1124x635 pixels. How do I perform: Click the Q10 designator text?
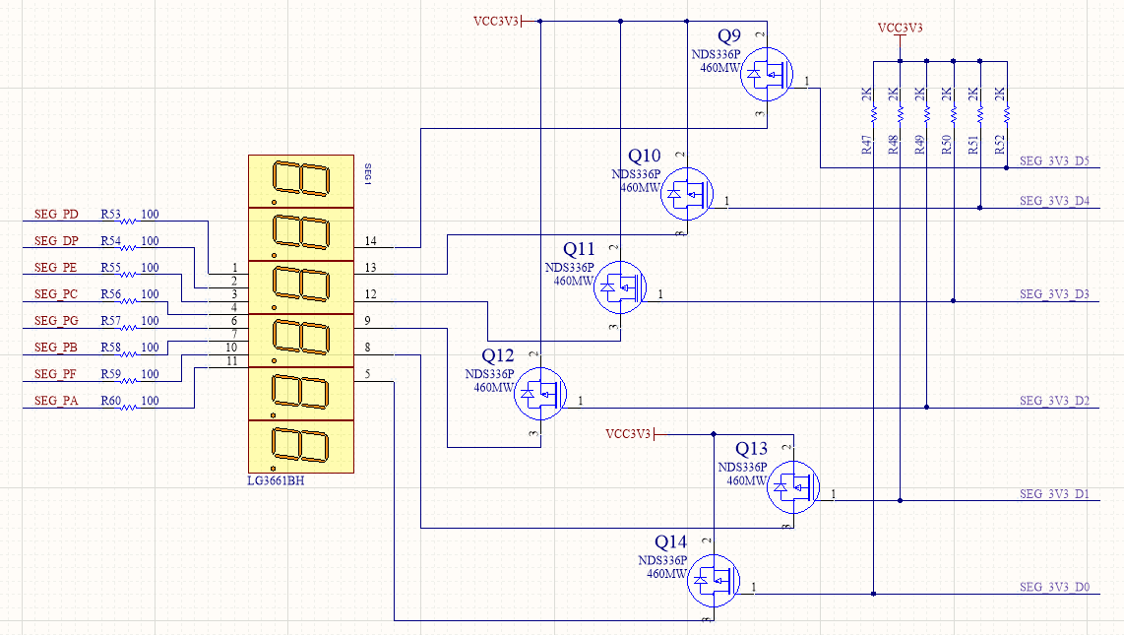tap(645, 157)
